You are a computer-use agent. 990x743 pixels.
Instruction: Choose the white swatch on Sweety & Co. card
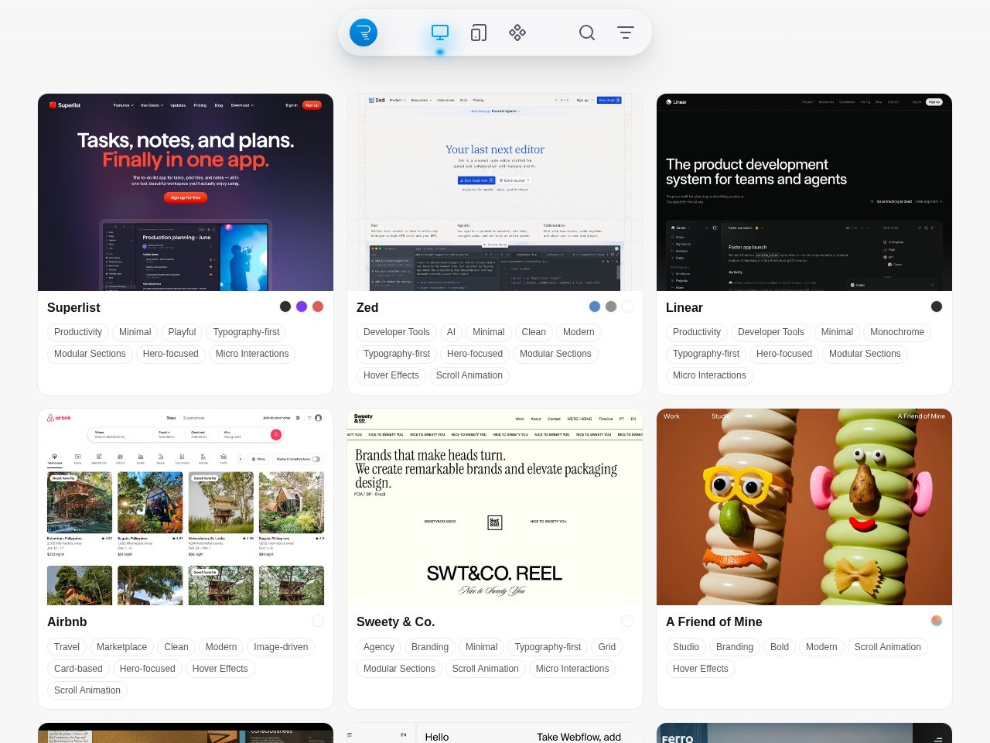(627, 621)
